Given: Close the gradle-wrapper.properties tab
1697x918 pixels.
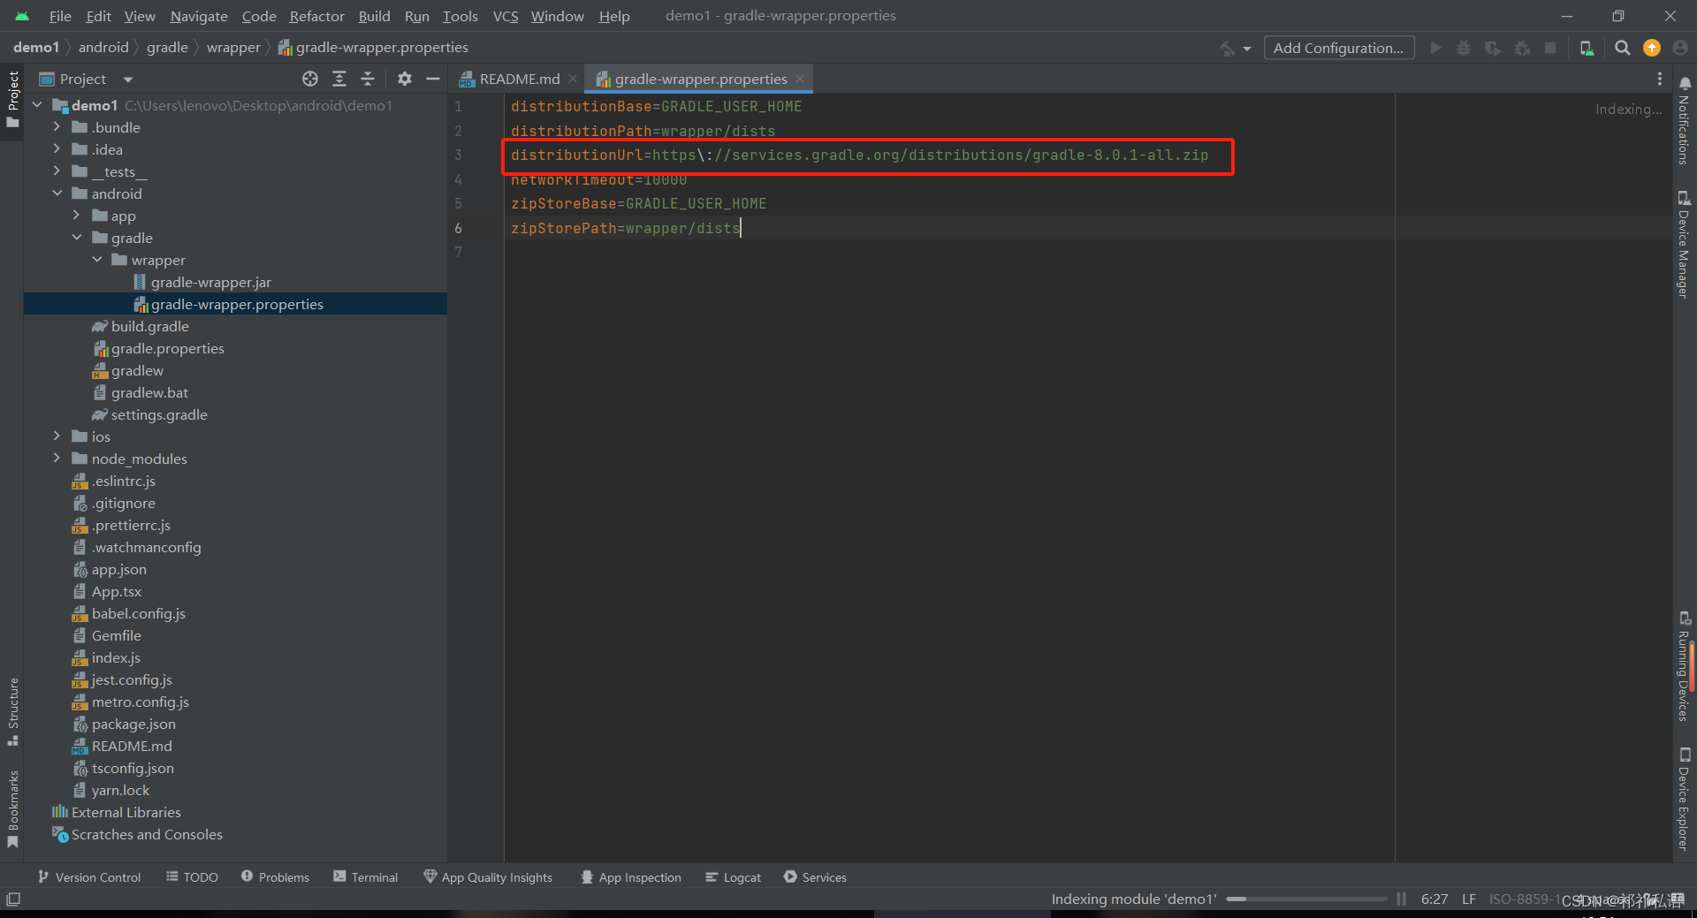Looking at the screenshot, I should (800, 79).
